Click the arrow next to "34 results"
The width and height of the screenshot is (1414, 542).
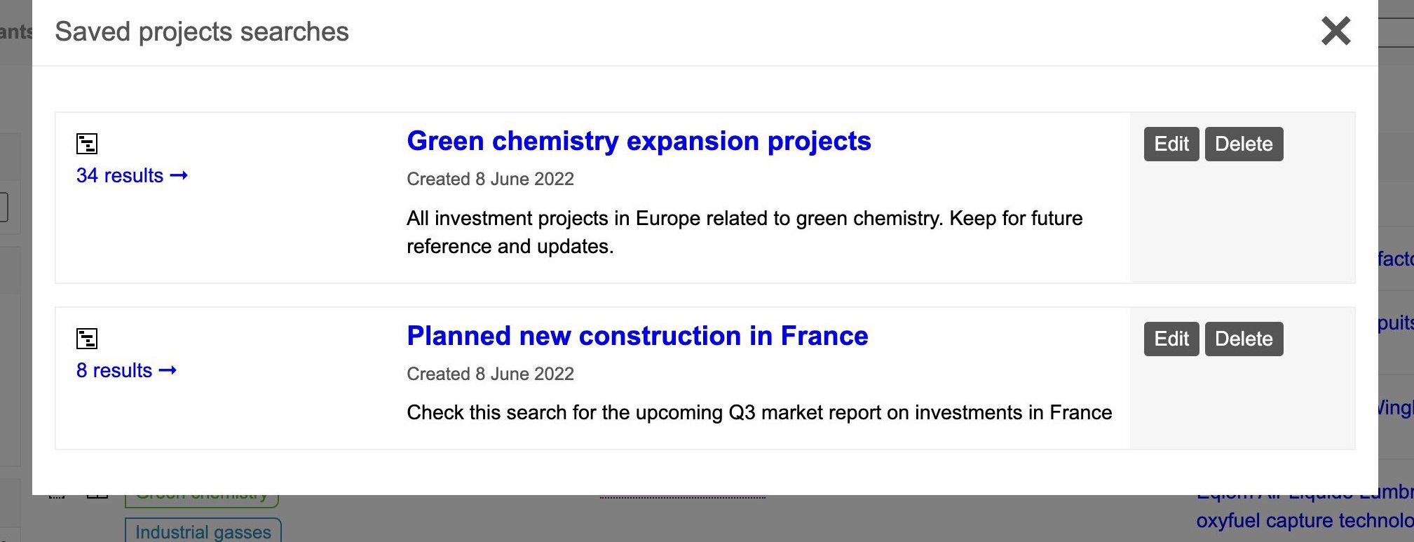(x=179, y=175)
